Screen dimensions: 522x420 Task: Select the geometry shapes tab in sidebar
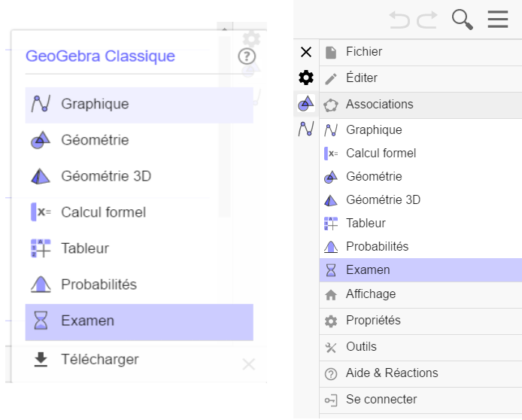click(x=306, y=104)
